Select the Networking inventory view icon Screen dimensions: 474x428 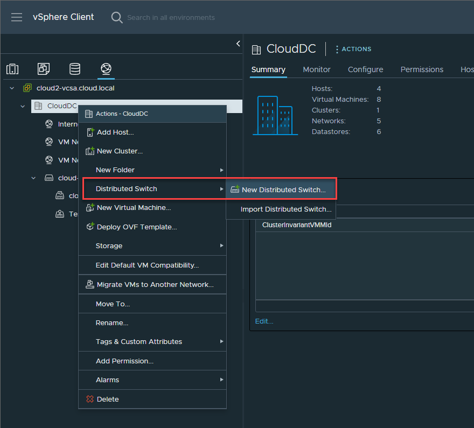pyautogui.click(x=106, y=69)
